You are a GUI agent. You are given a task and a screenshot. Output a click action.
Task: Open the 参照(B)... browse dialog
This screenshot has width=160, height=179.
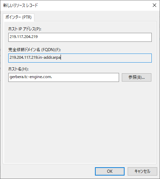[x=137, y=77]
